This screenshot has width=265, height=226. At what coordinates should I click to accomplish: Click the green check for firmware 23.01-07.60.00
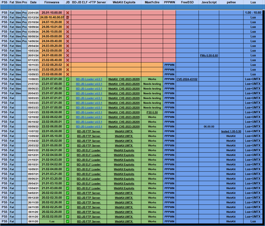[68, 84]
